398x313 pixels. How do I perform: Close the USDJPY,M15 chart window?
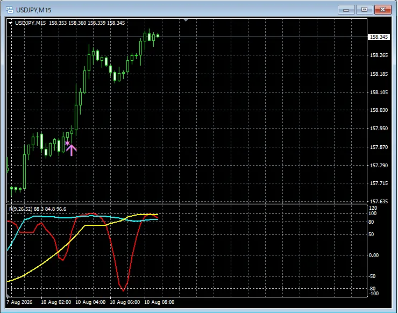(x=382, y=10)
